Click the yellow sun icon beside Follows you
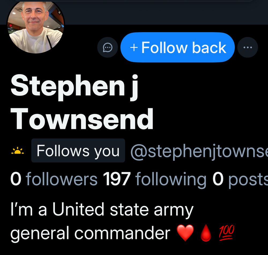The width and height of the screenshot is (268, 255). (x=18, y=151)
